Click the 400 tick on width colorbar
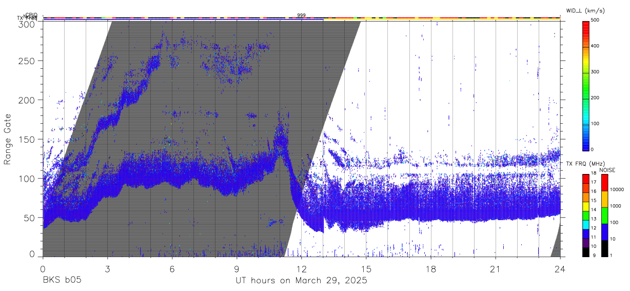 [x=596, y=46]
